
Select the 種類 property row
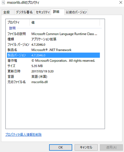click(x=54, y=39)
